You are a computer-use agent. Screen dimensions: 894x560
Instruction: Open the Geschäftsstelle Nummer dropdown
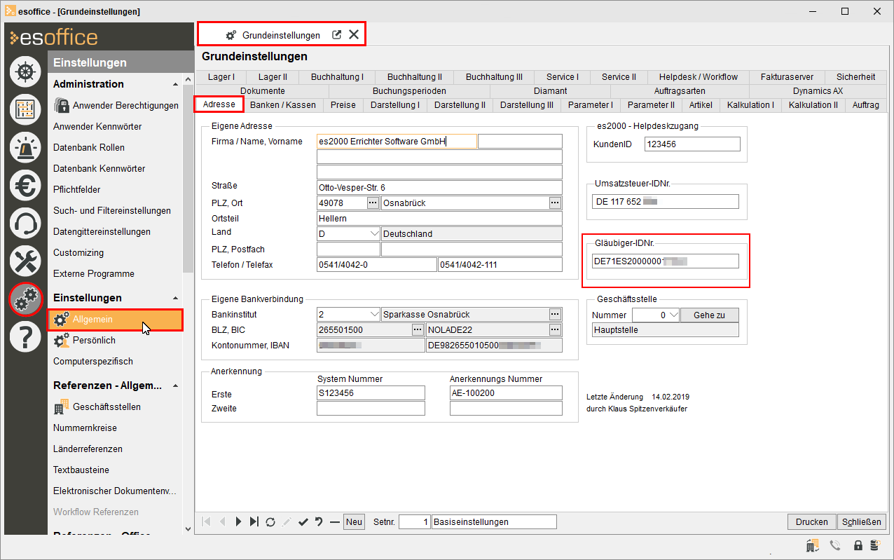tap(674, 315)
